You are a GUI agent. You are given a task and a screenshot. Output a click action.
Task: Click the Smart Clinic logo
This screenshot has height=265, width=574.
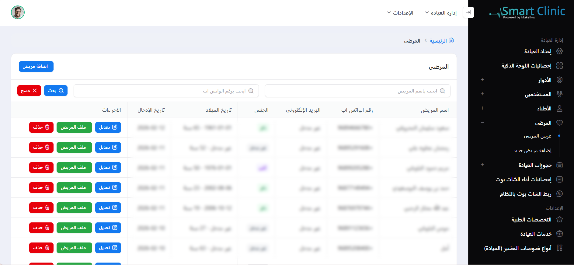tap(527, 12)
